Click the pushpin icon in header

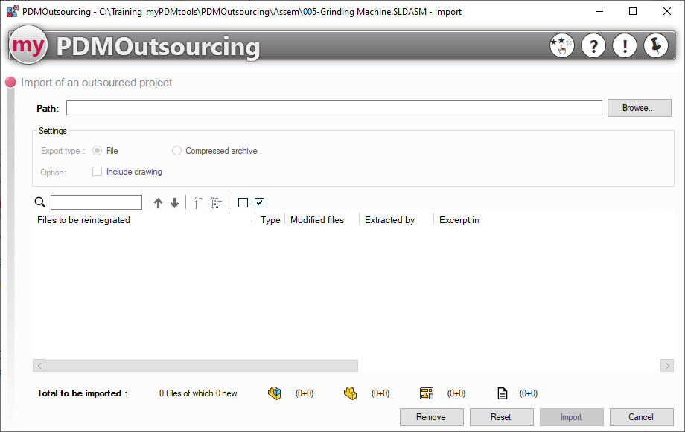click(656, 46)
